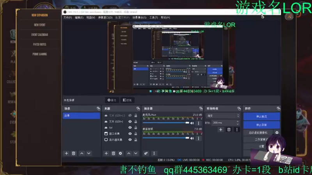Viewport: 312px width, 175px height.
Task: Add a new source with plus icon
Action: coord(106,153)
